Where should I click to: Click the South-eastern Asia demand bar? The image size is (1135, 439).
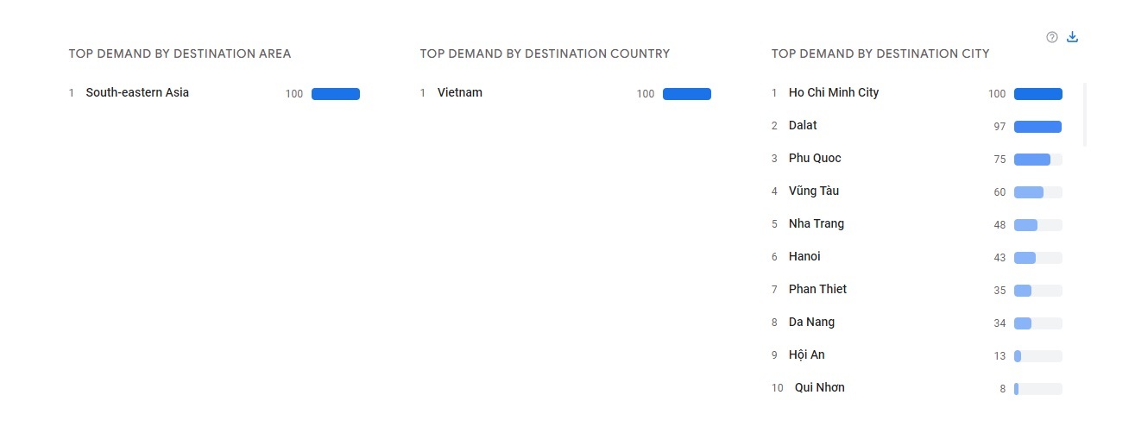[335, 94]
